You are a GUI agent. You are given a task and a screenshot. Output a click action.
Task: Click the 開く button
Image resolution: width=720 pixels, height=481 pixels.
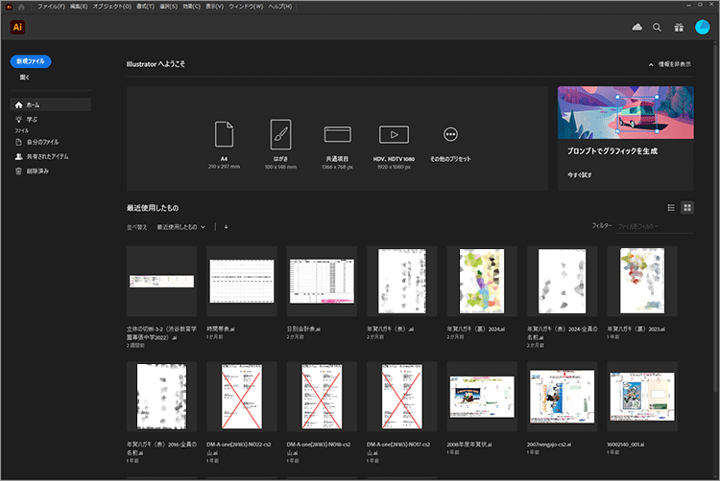24,78
